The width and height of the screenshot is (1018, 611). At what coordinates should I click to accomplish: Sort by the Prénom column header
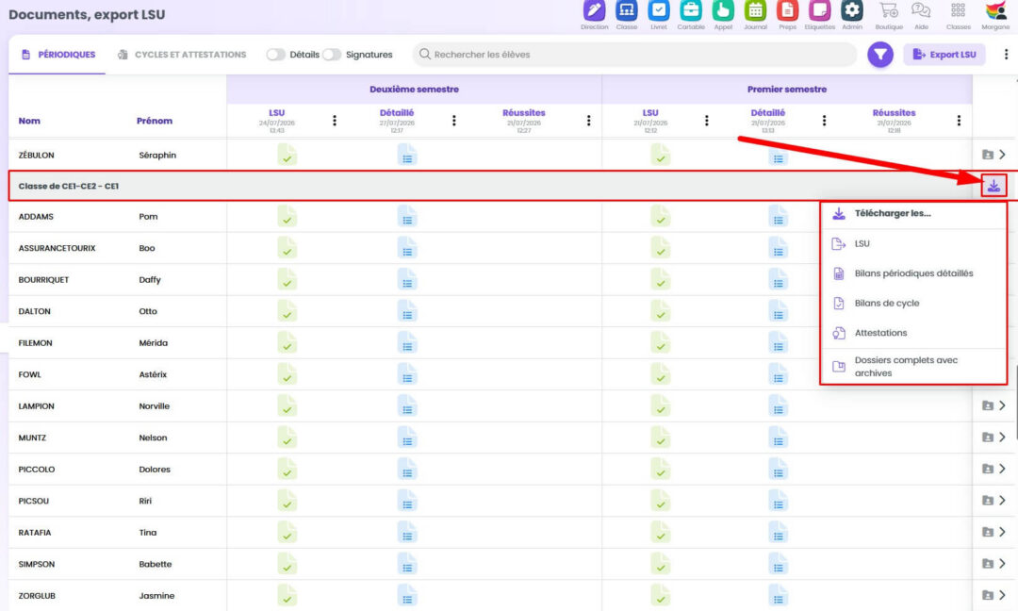[x=155, y=121]
